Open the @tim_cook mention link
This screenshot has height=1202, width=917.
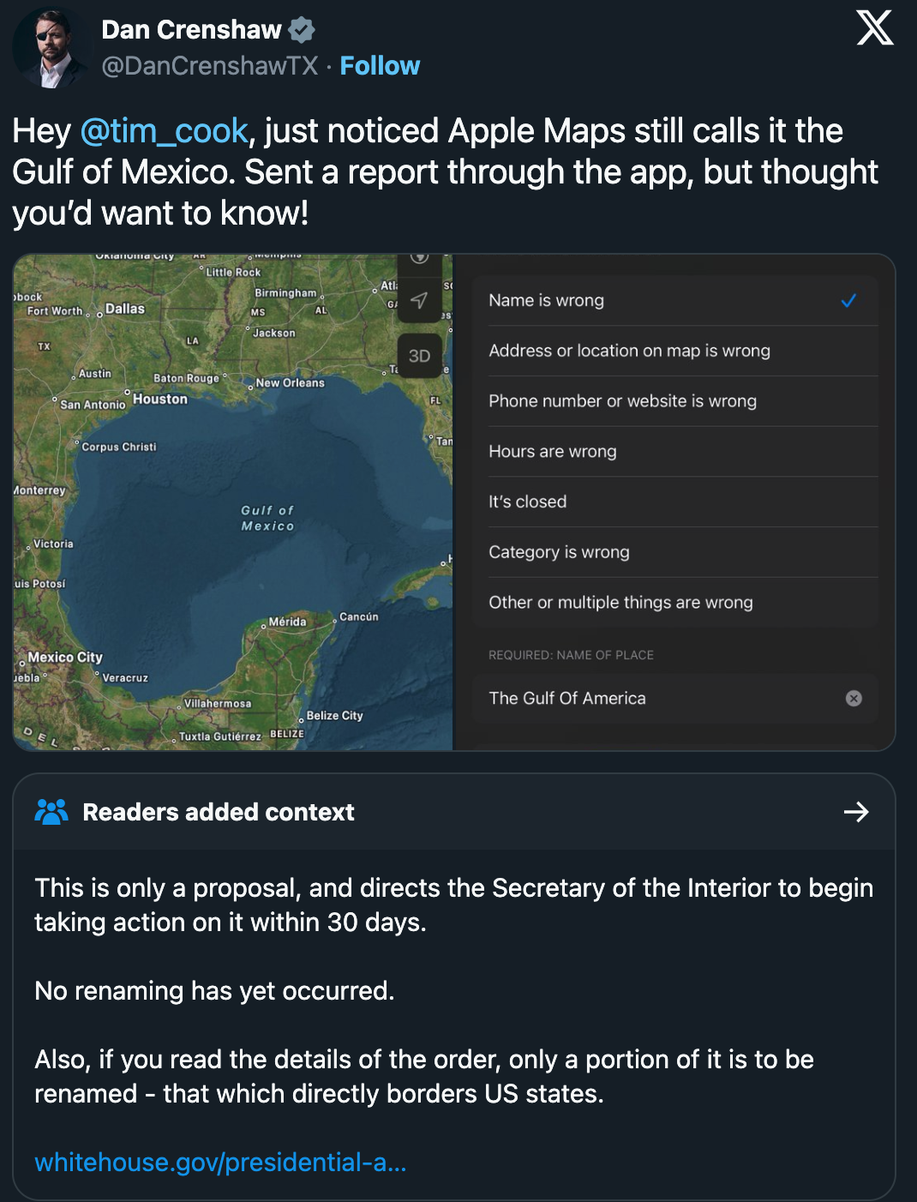(x=164, y=131)
